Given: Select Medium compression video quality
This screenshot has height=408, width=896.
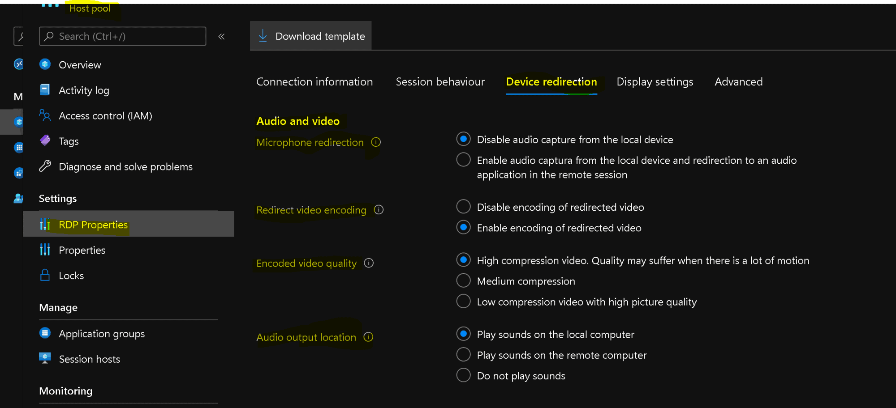Looking at the screenshot, I should 463,280.
